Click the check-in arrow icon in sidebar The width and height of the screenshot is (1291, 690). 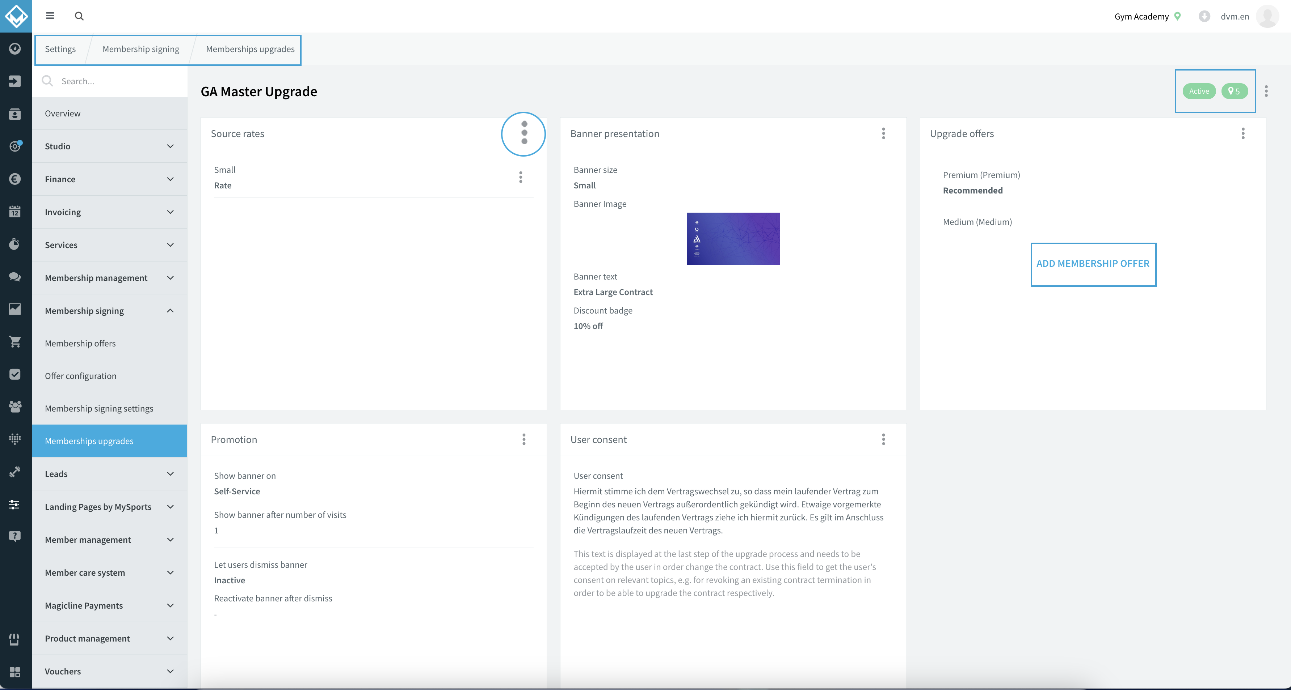pos(15,81)
